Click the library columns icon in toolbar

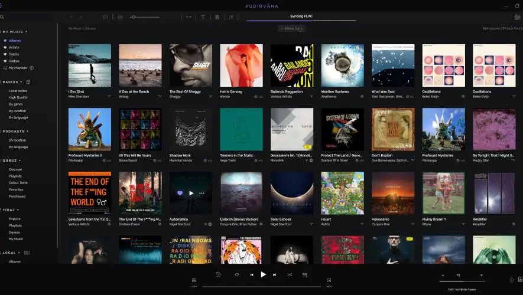217,17
